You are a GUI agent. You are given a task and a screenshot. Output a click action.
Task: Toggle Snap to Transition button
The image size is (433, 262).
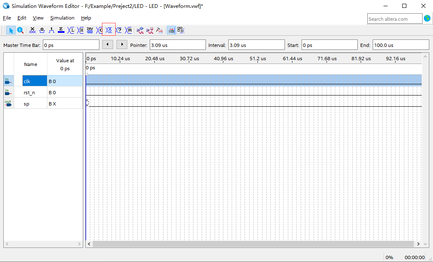tap(181, 30)
